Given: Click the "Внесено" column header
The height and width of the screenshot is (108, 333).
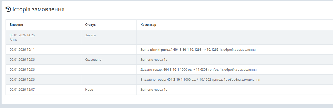Looking at the screenshot, I should pyautogui.click(x=16, y=25).
